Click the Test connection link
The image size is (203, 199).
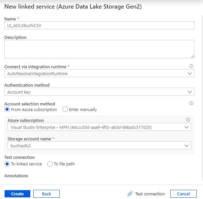(150, 194)
